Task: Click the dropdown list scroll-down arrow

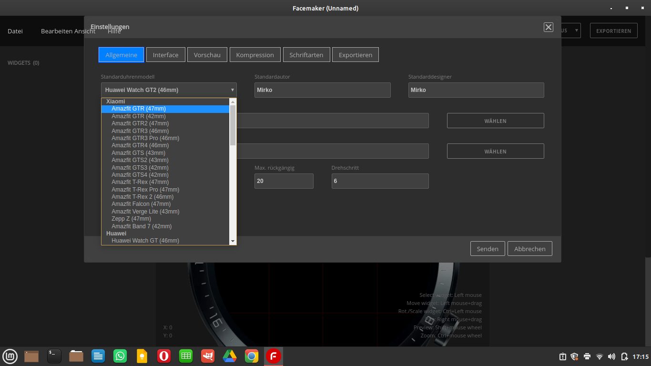Action: pos(233,242)
